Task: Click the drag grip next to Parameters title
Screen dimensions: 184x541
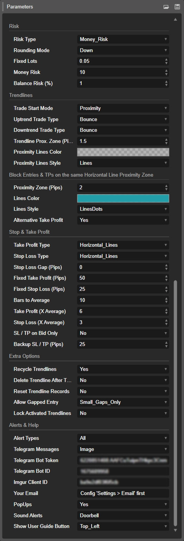Action: tap(3, 7)
